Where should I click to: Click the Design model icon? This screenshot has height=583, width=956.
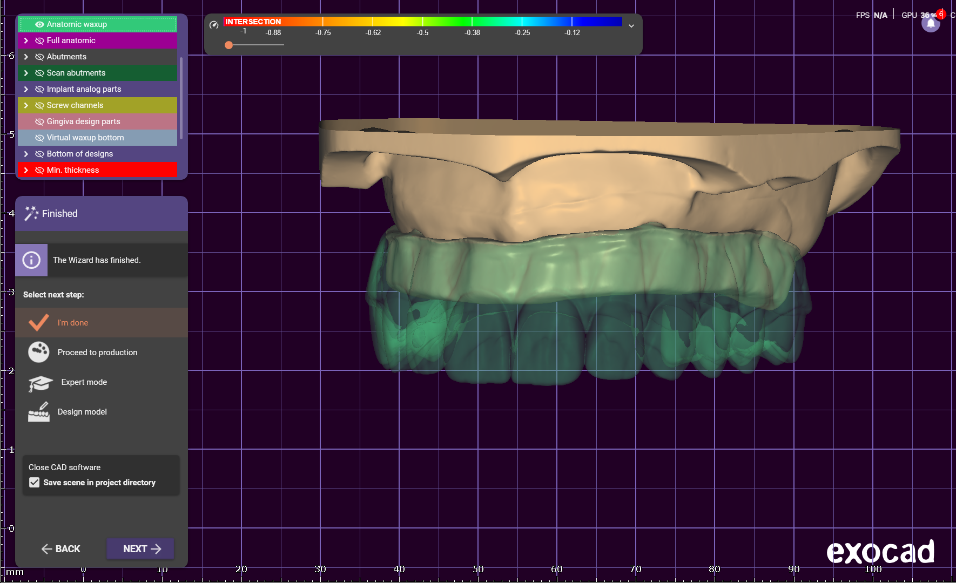[x=39, y=412]
